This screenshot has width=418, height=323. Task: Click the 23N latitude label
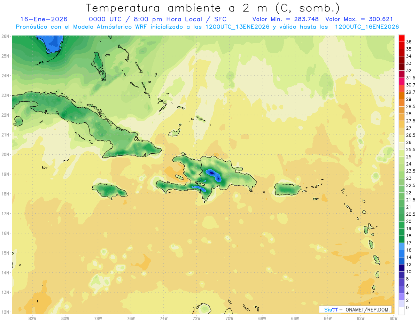(5, 95)
